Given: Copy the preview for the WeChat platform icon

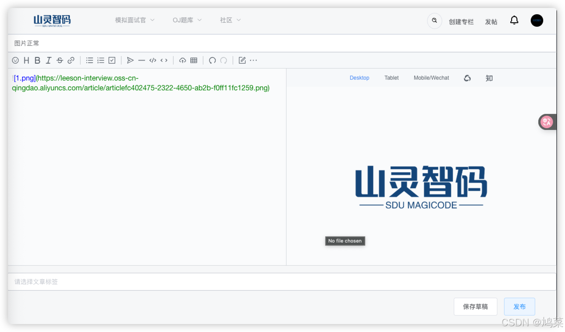Looking at the screenshot, I should pos(467,78).
